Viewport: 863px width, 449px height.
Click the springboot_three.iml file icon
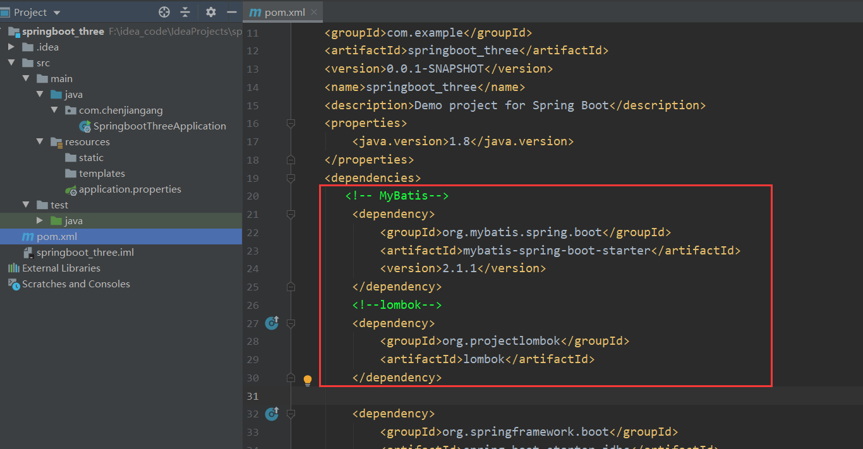pos(28,253)
